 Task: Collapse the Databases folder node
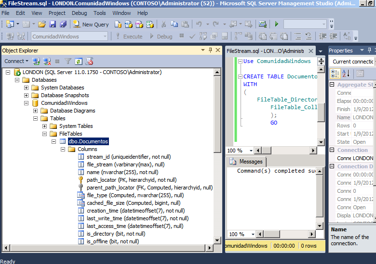coord(17,80)
